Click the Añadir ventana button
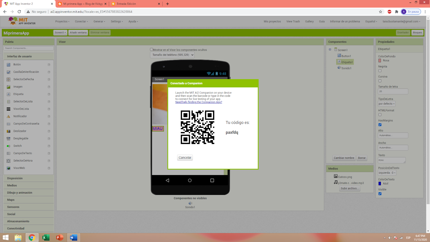This screenshot has height=242, width=430. (78, 33)
